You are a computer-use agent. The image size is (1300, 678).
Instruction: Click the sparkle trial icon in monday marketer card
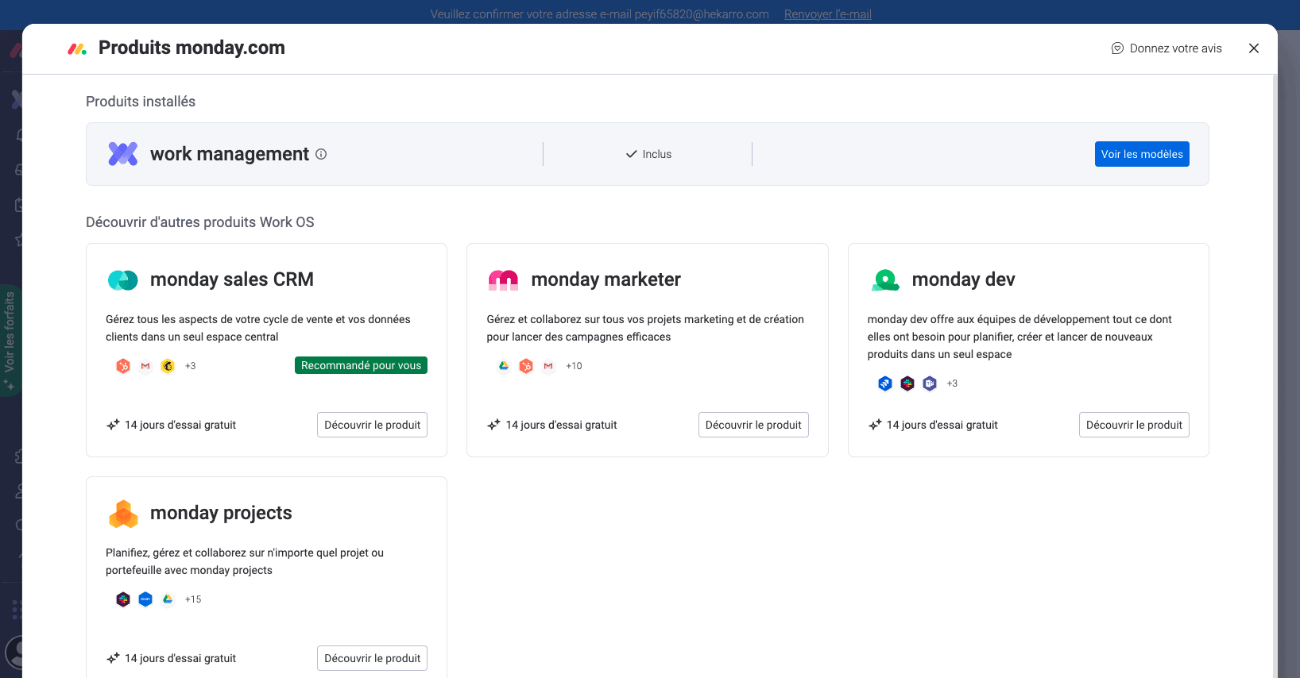click(x=494, y=425)
